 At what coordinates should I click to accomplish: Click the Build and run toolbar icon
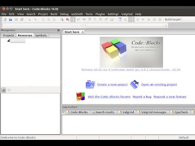pyautogui.click(x=149, y=19)
